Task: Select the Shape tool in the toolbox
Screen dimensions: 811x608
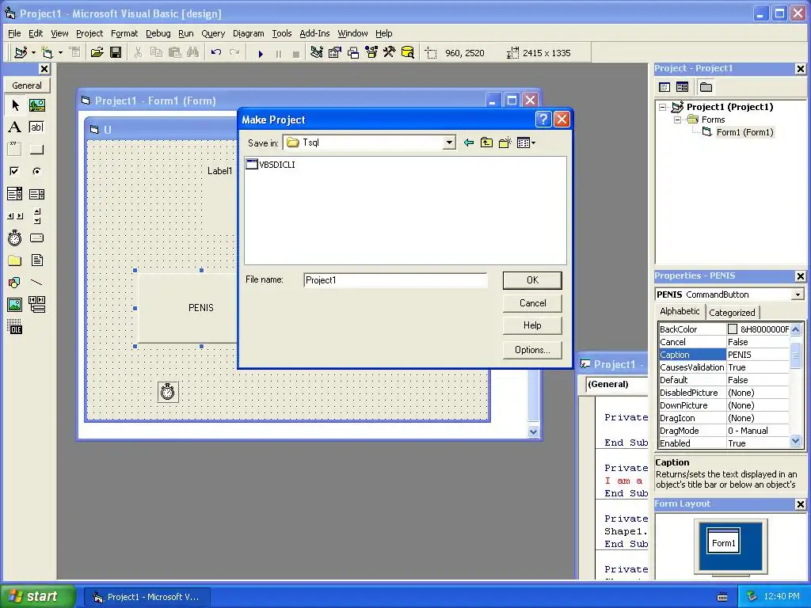Action: pos(15,283)
